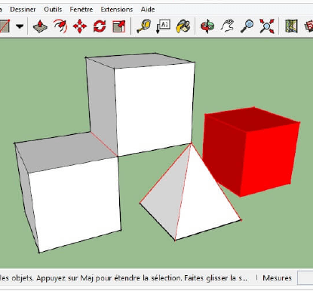
Task: Select the Paint Bucket tool
Action: tap(183, 26)
